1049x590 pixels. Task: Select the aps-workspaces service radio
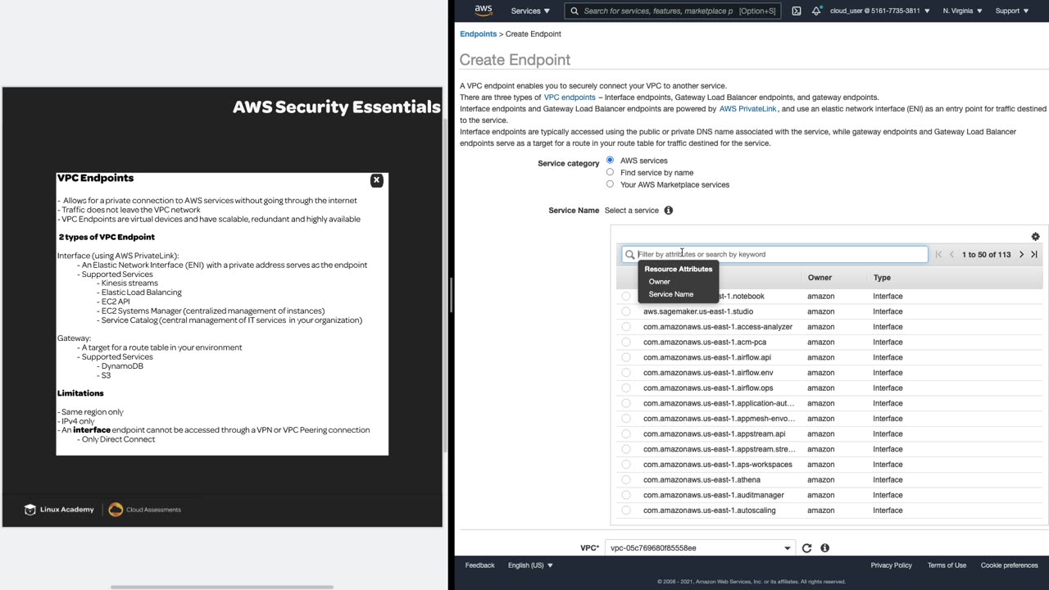point(626,465)
